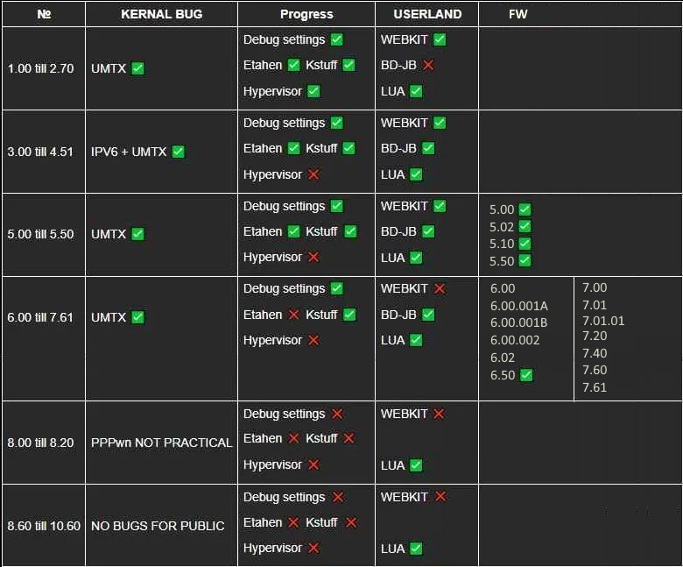
Task: Click the 'IPV6 + UMTX' label
Action: click(129, 152)
